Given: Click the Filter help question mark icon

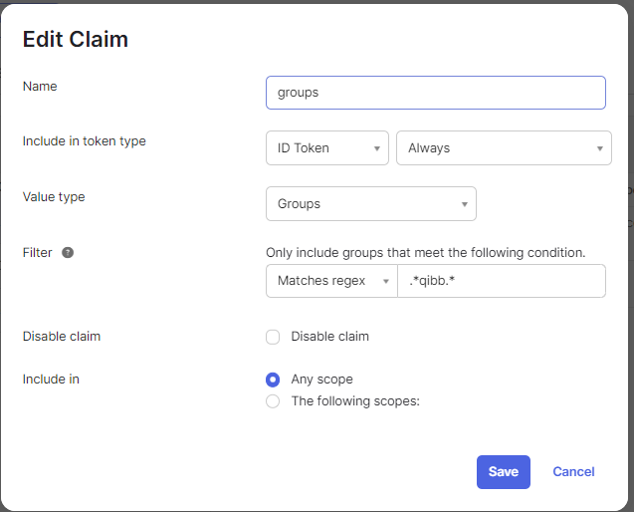Looking at the screenshot, I should 68,253.
